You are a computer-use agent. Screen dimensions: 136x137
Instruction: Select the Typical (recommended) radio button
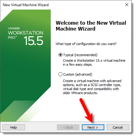[x=60, y=55]
